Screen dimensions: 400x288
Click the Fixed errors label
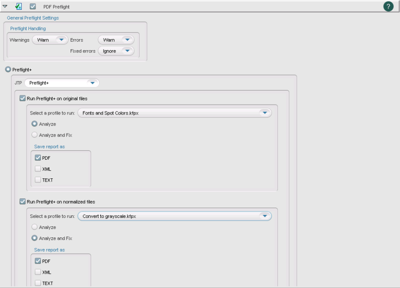(x=83, y=51)
